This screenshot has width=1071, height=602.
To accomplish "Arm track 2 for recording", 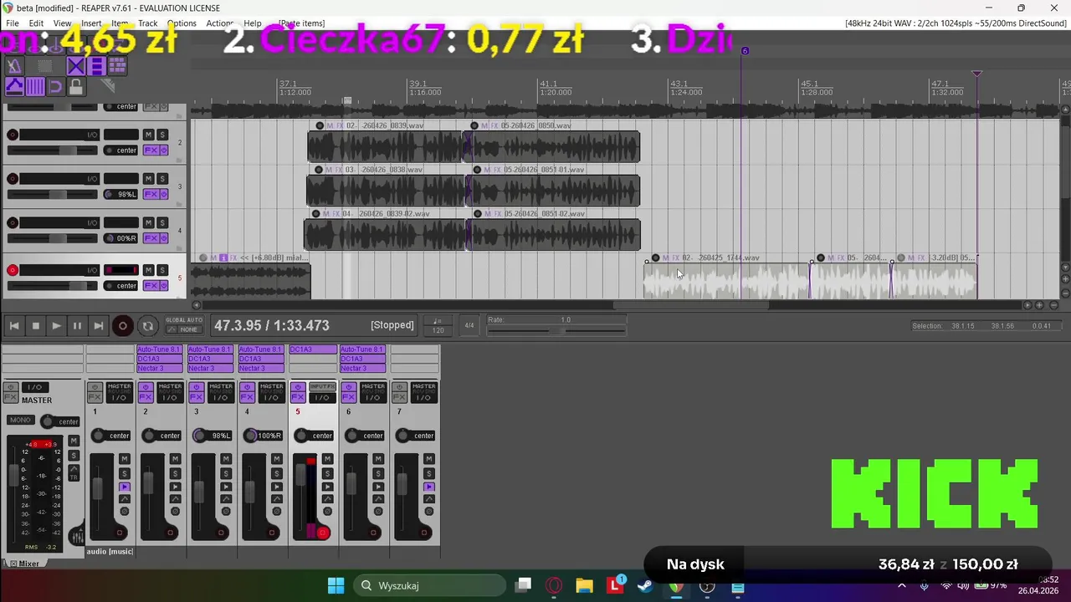I will [x=13, y=135].
